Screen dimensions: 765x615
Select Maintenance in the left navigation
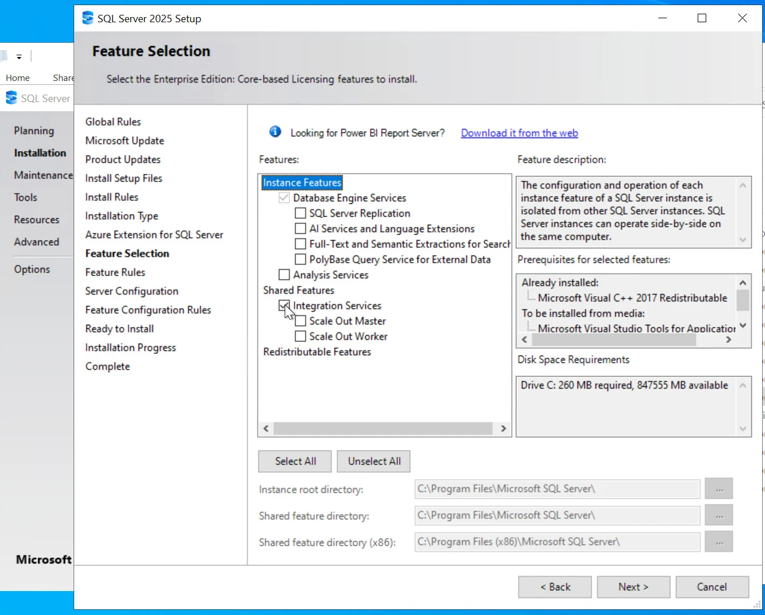[43, 175]
